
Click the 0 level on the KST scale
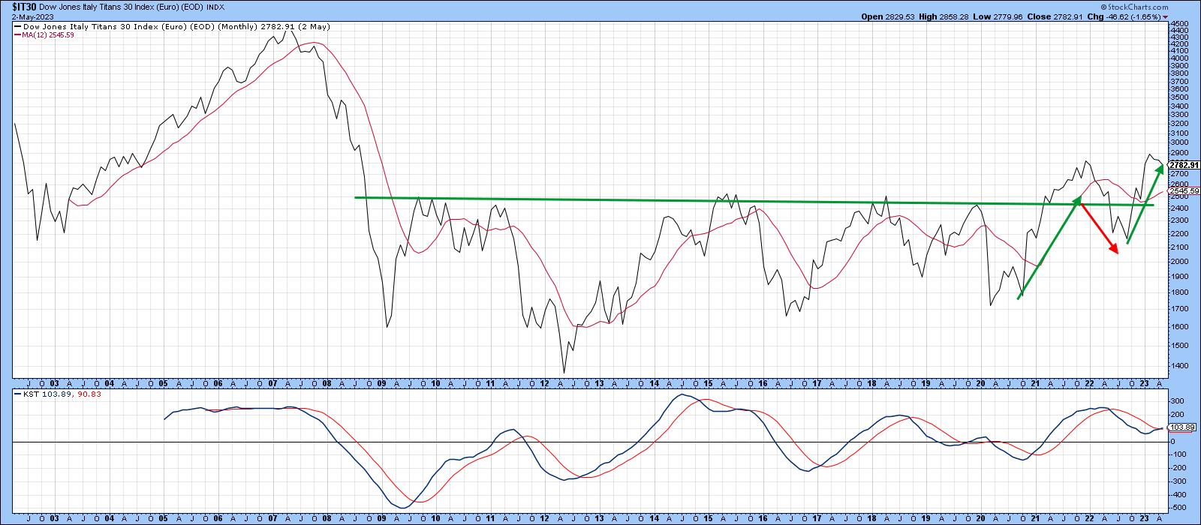(x=1173, y=441)
